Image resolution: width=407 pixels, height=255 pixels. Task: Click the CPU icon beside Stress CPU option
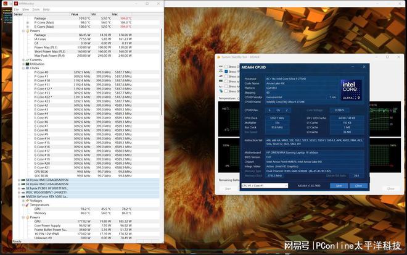point(221,67)
